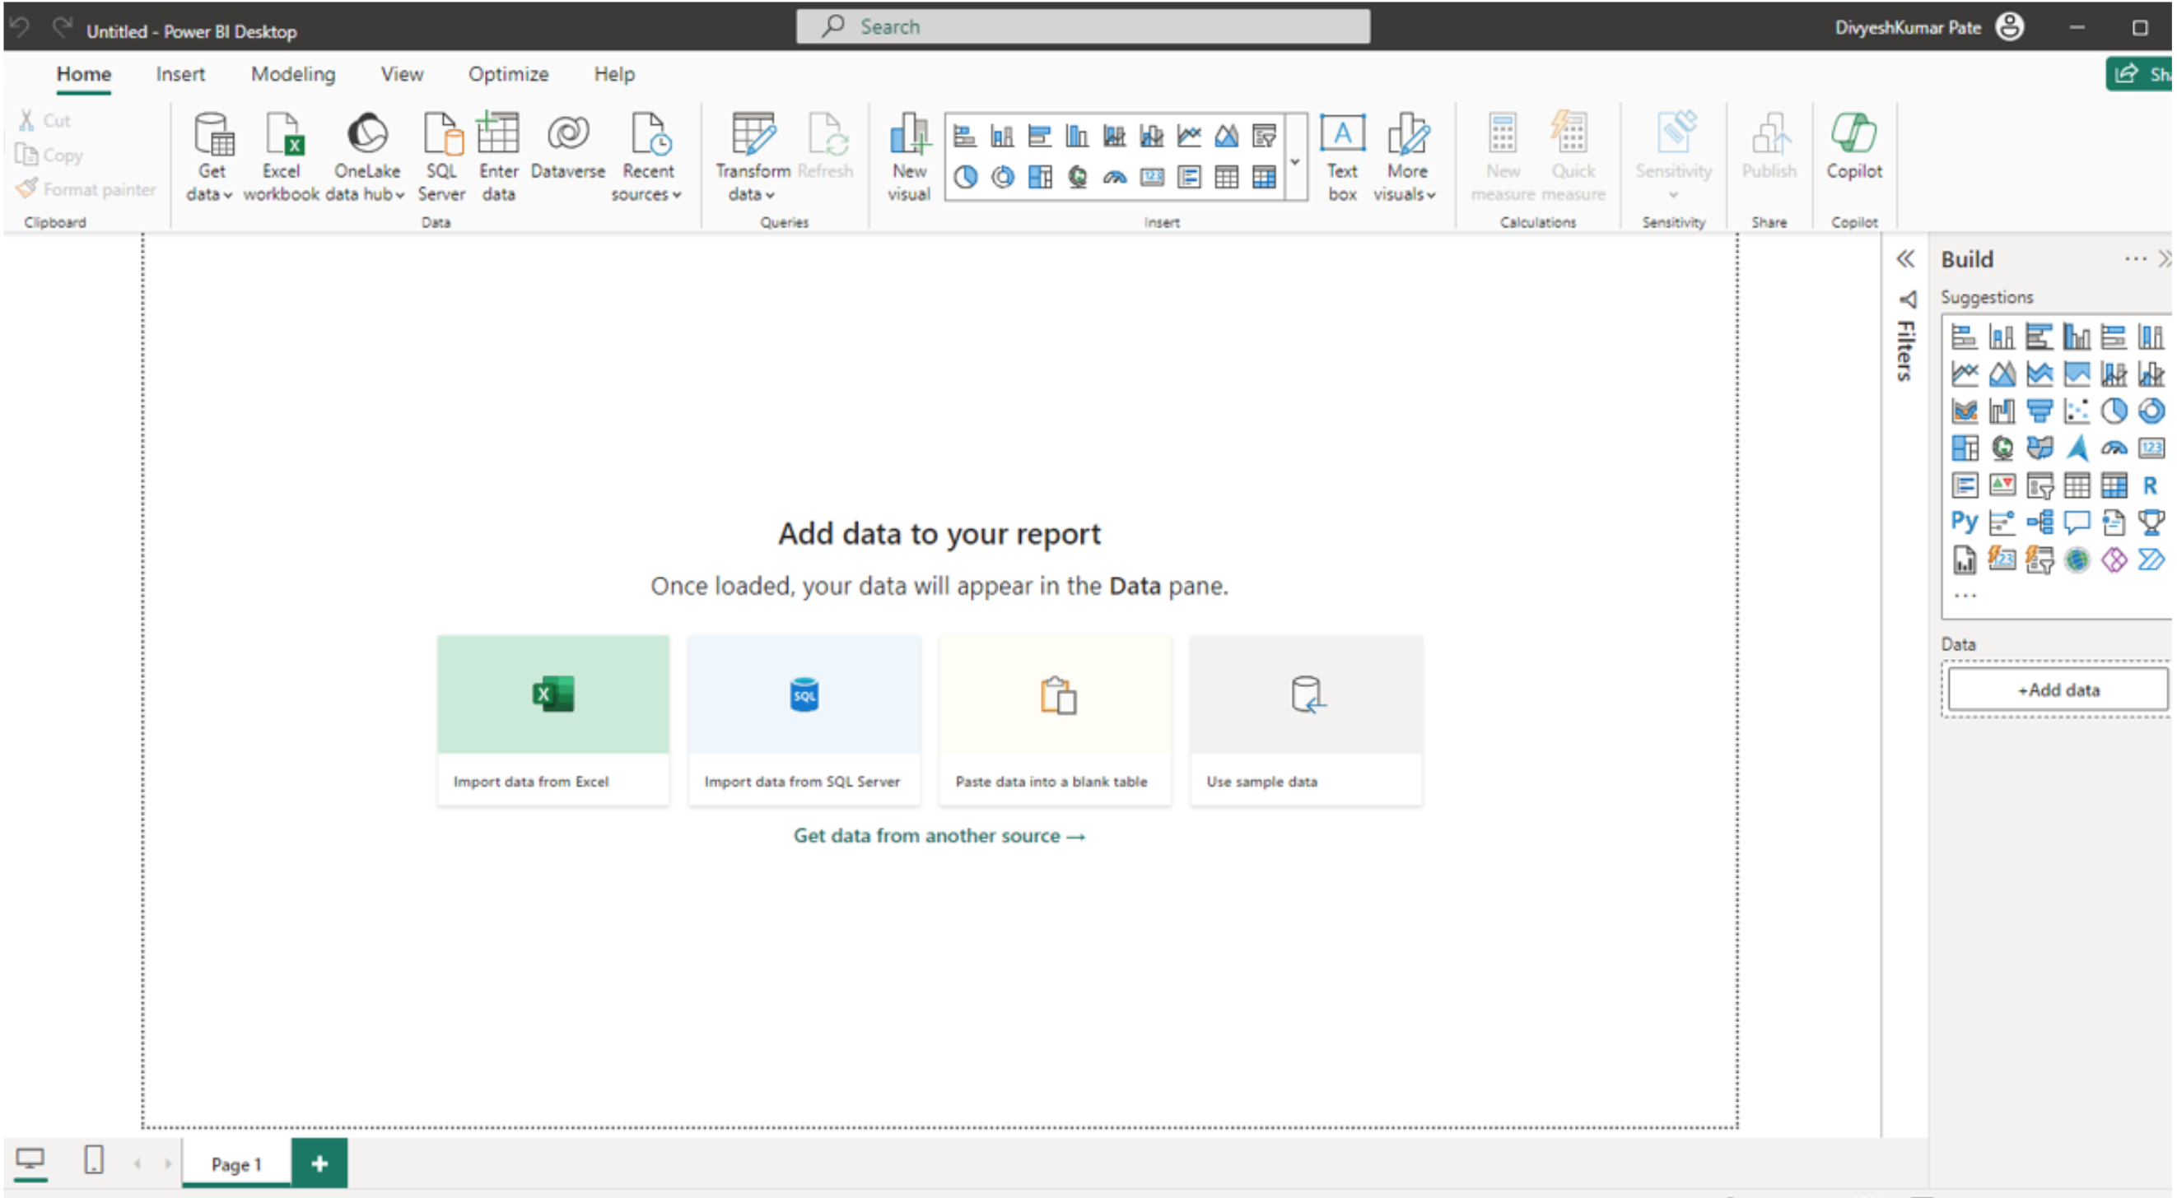2177x1198 pixels.
Task: Select the scatter chart in Build pane
Action: tap(2077, 411)
